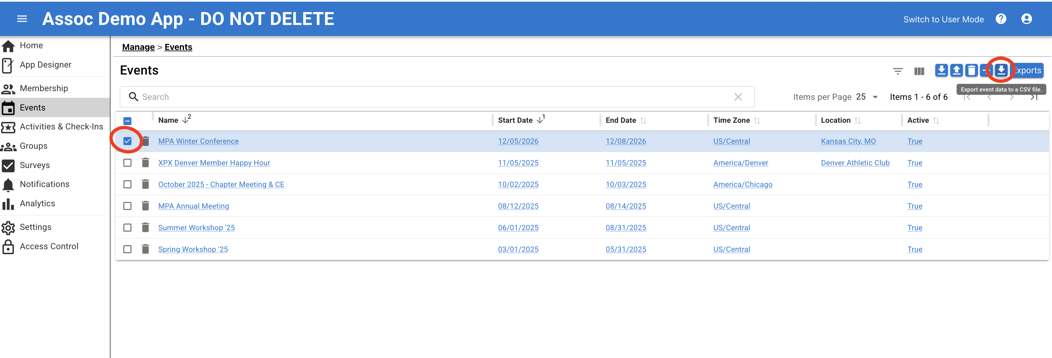Delete the Summer Workshop '25 row
The image size is (1052, 358).
click(x=145, y=227)
